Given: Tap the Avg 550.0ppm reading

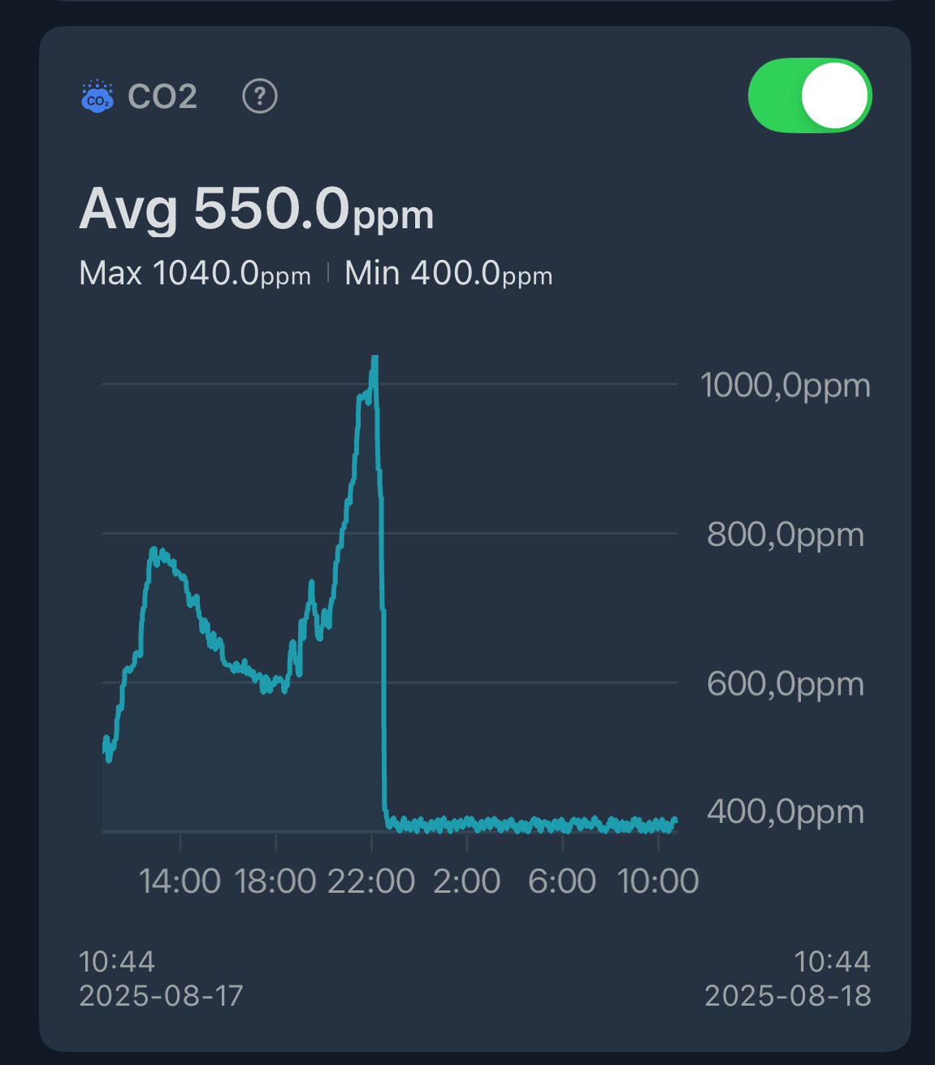Looking at the screenshot, I should 256,210.
